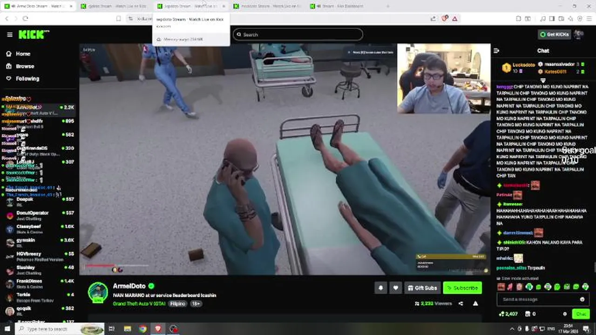This screenshot has width=596, height=335.
Task: Click Brave Shields icon
Action: pyautogui.click(x=445, y=19)
